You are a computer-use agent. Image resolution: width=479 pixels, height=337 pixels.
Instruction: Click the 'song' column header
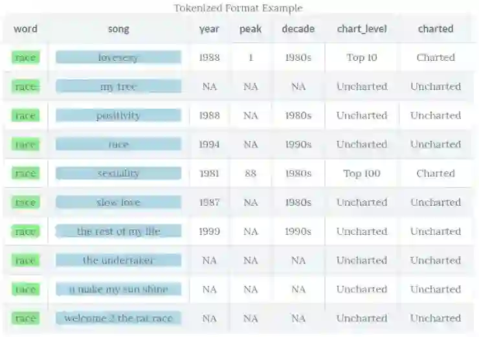[118, 28]
